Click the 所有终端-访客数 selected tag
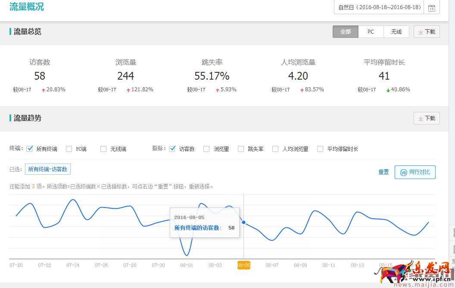Screen dimensions: 455x288 (x=47, y=170)
